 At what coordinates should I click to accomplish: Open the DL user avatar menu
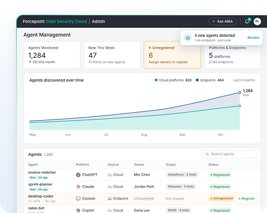(257, 22)
